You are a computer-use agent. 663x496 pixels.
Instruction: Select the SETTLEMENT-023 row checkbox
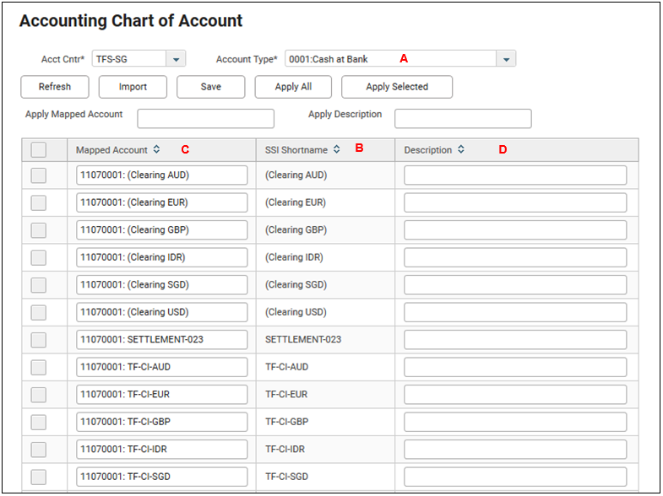tap(39, 340)
